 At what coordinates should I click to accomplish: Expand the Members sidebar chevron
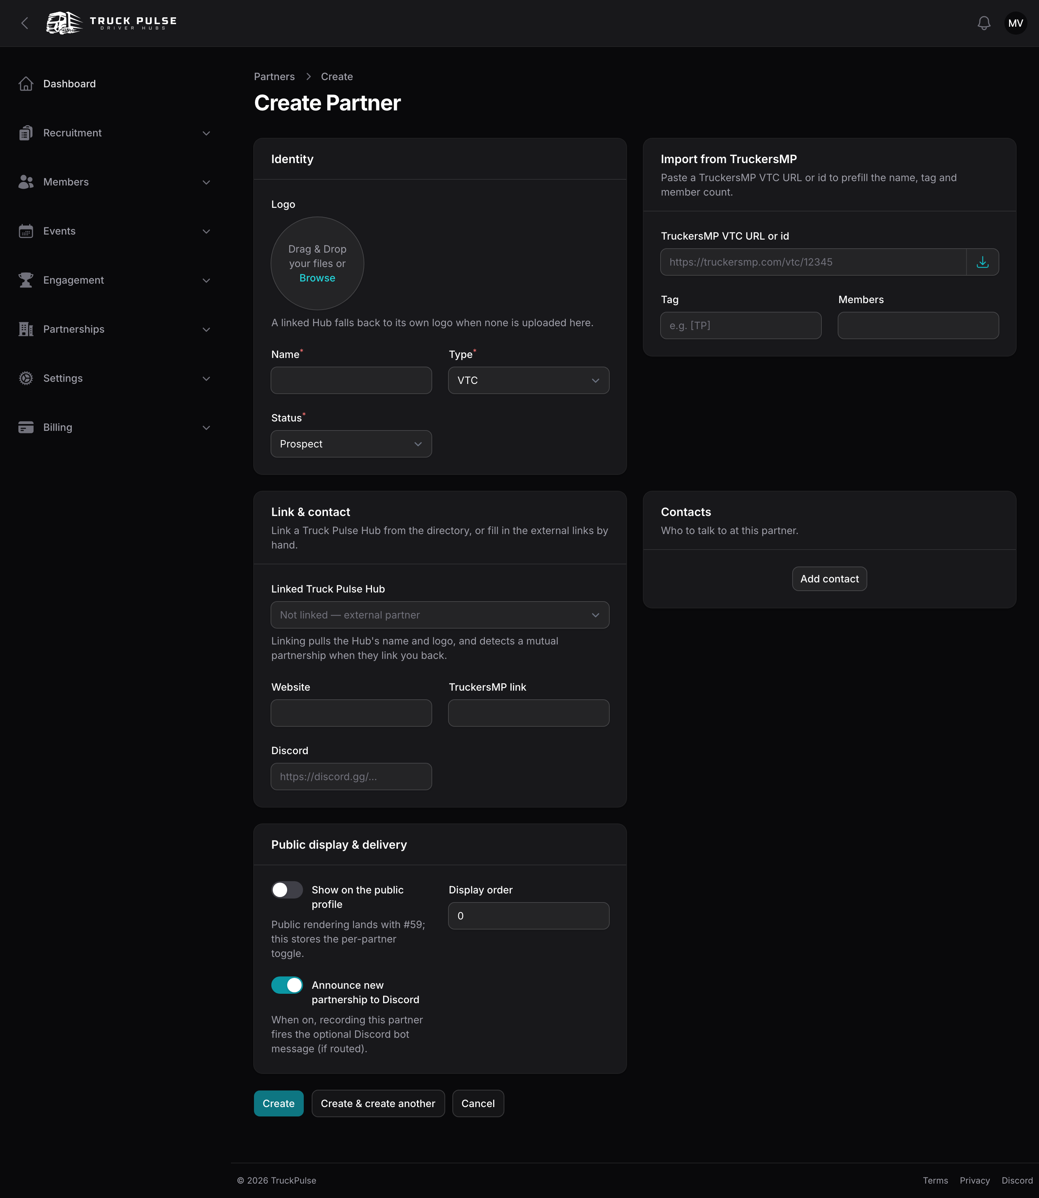206,182
